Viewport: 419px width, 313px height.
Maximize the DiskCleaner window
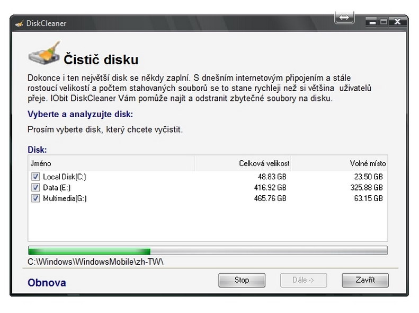click(384, 22)
